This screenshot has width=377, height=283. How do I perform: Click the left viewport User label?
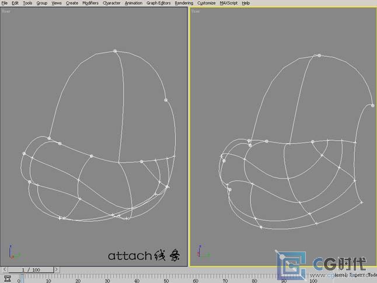[x=6, y=11]
